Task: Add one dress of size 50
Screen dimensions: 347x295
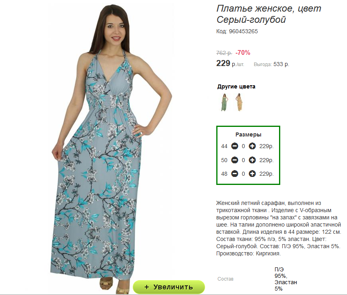Action: click(x=252, y=160)
